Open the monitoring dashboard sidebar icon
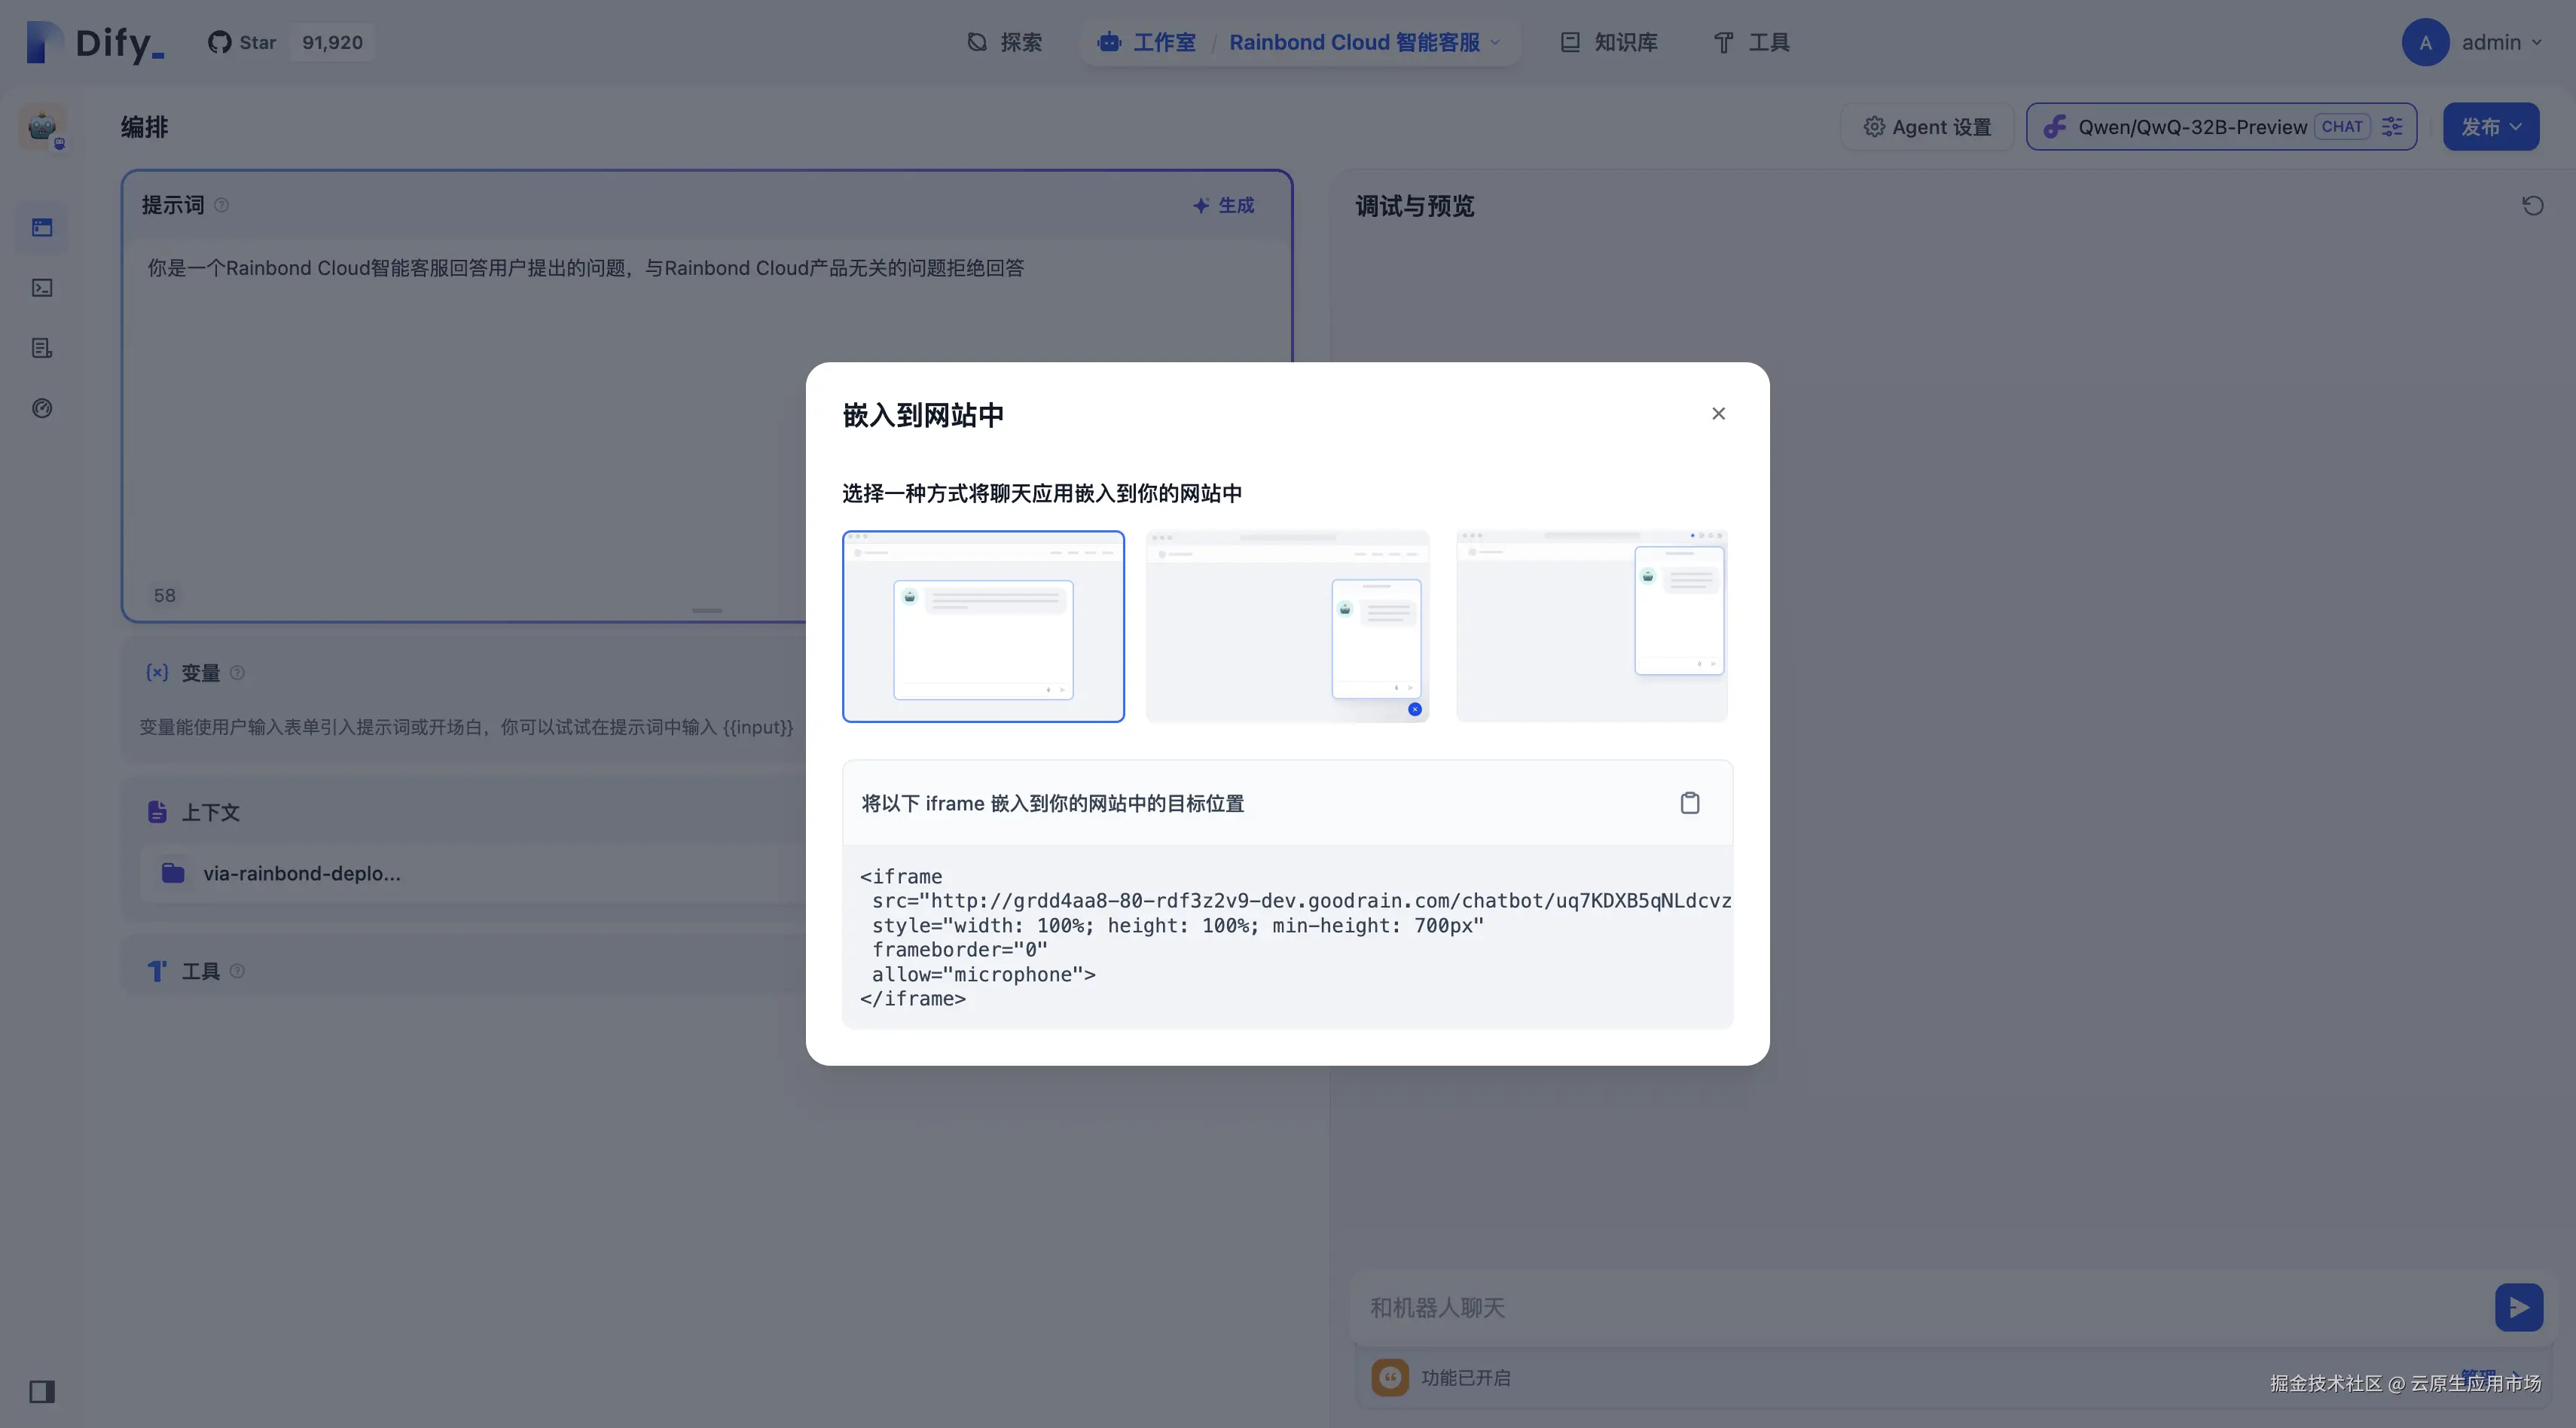This screenshot has height=1428, width=2576. coord(42,408)
